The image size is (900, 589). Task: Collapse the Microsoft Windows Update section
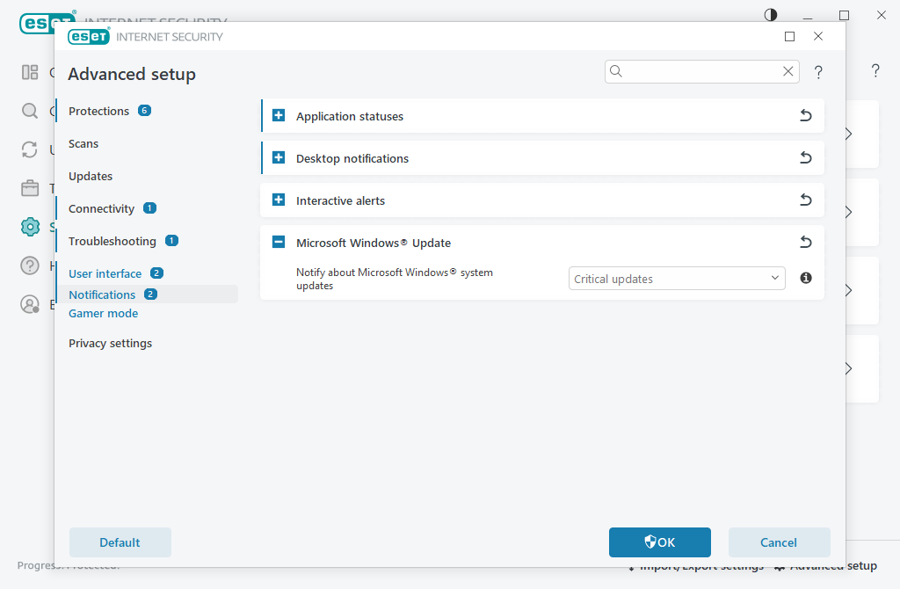279,243
